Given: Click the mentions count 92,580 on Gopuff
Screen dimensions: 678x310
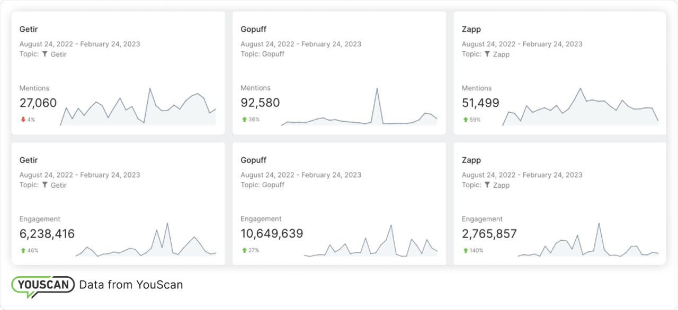Looking at the screenshot, I should pyautogui.click(x=260, y=103).
